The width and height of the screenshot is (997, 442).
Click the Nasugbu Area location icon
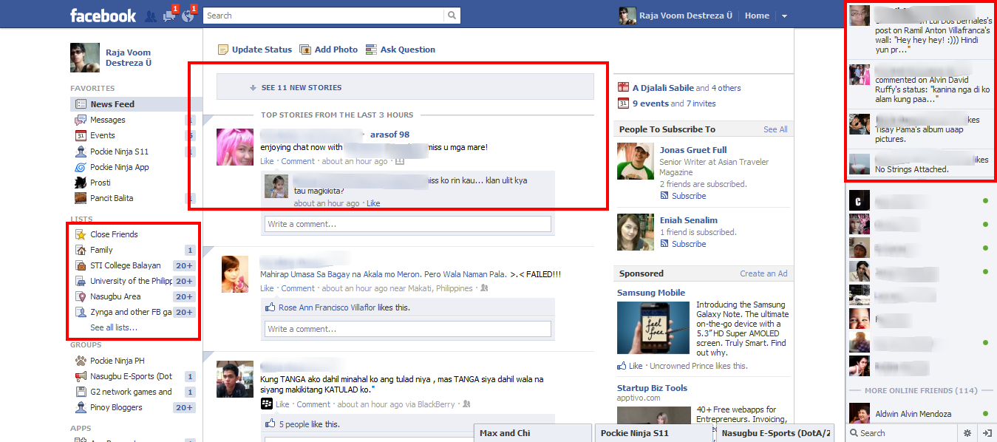pyautogui.click(x=81, y=296)
